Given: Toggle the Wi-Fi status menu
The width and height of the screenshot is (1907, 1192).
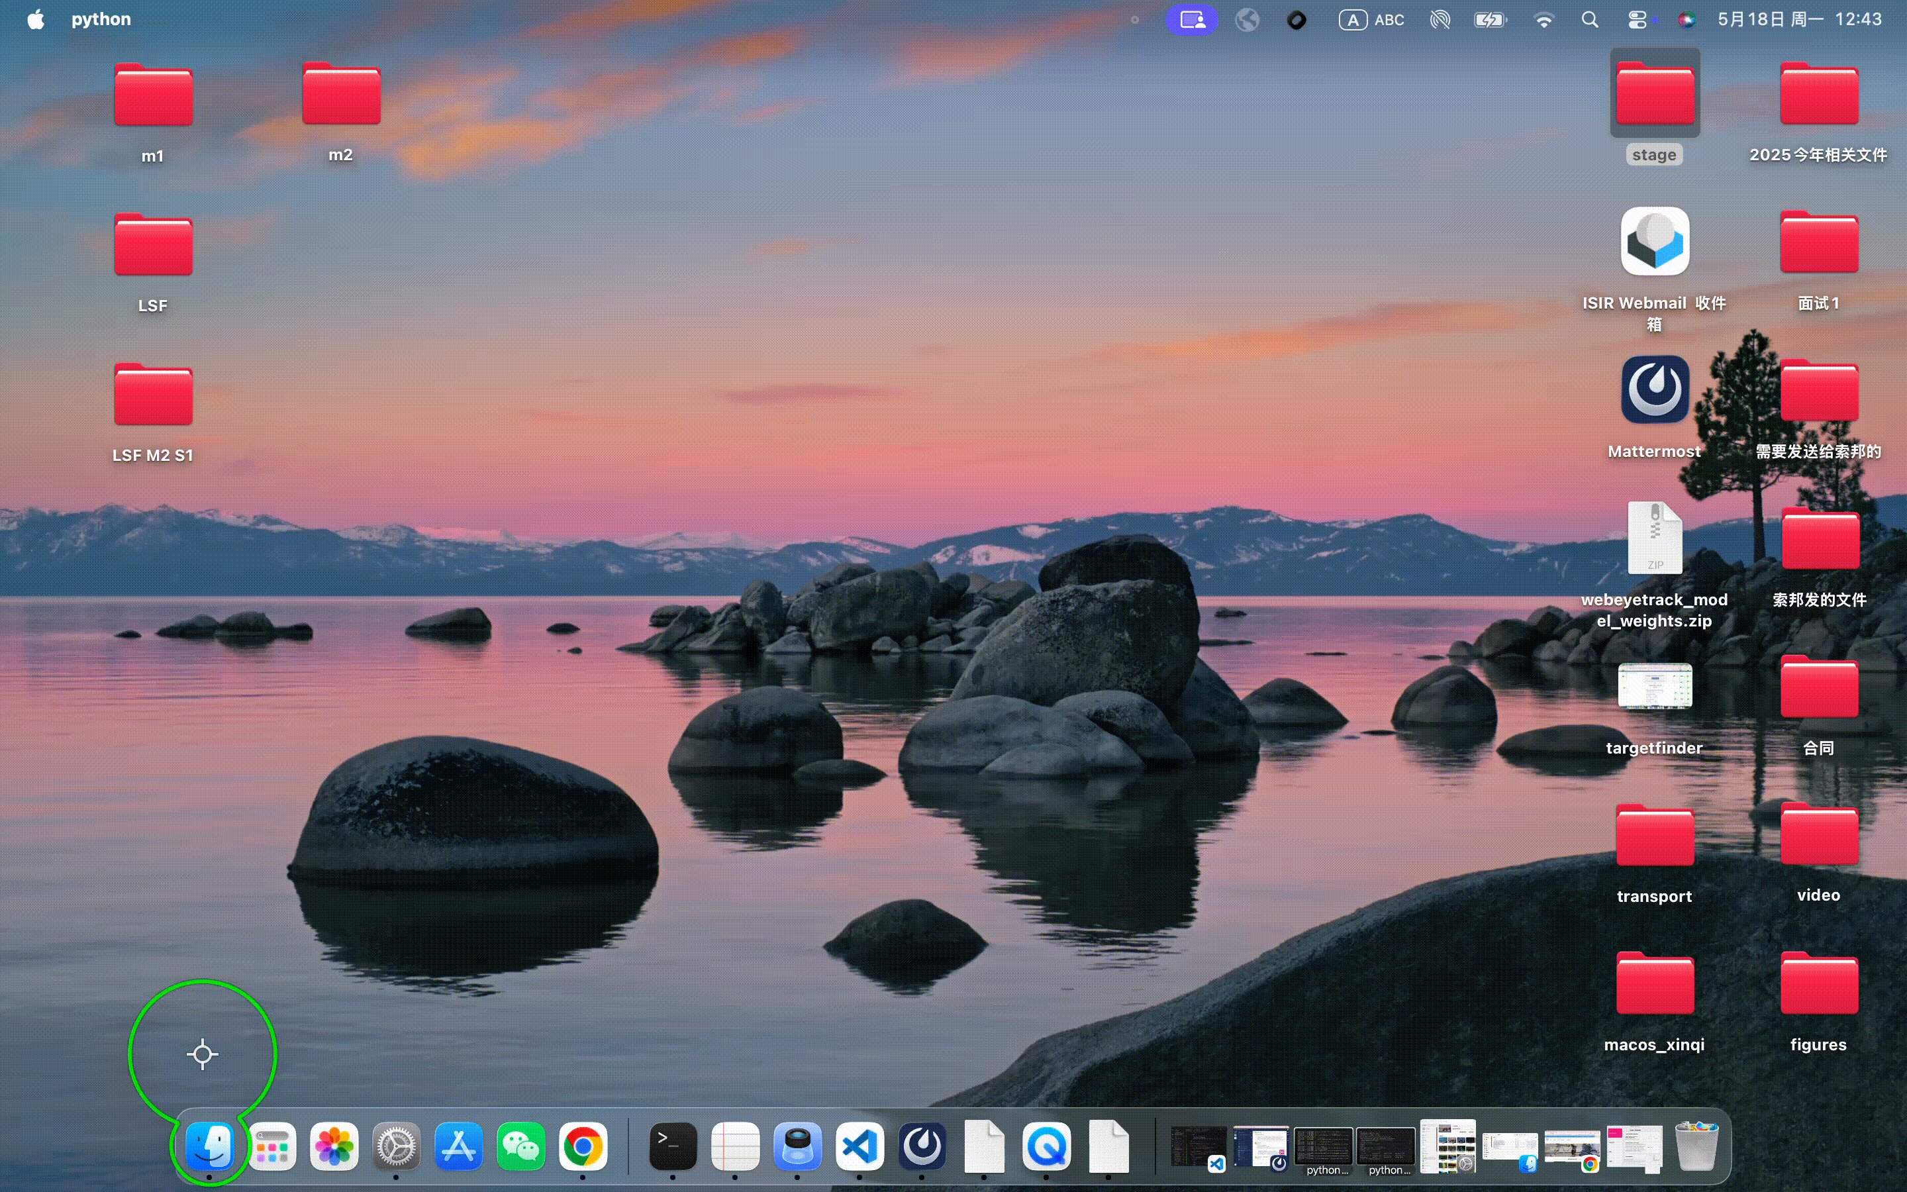Looking at the screenshot, I should (x=1543, y=20).
